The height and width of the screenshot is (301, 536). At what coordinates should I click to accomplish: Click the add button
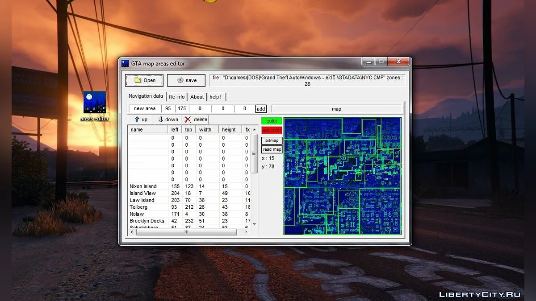point(261,109)
